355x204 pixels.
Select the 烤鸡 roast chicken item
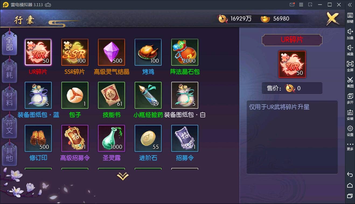(148, 52)
